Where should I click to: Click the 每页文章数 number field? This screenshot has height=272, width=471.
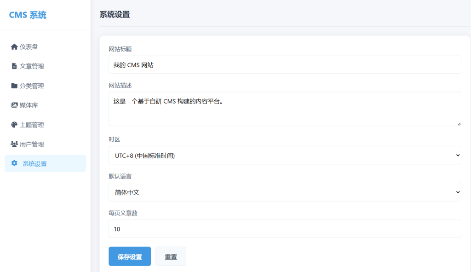point(284,229)
